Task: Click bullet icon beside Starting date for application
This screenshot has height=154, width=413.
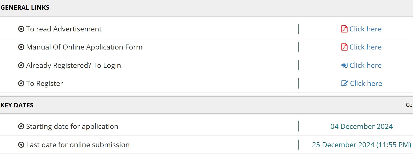Action: (21, 126)
